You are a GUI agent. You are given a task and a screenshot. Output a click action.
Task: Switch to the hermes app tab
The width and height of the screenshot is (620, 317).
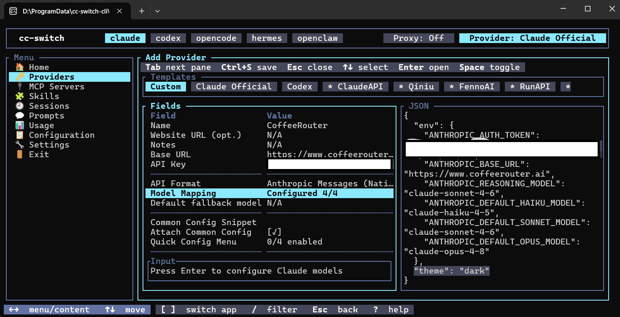point(267,38)
